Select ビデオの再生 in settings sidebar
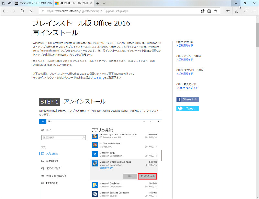This screenshot has width=259, height=199. pos(52,183)
